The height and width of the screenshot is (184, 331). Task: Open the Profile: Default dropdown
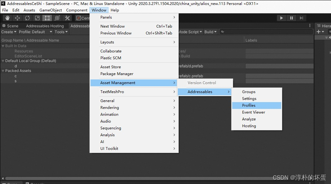pos(35,32)
